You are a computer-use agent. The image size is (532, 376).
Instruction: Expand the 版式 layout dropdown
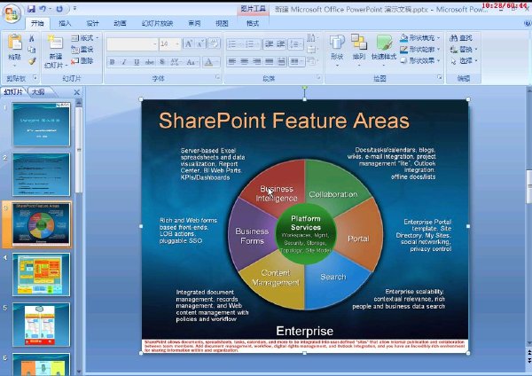tap(85, 38)
